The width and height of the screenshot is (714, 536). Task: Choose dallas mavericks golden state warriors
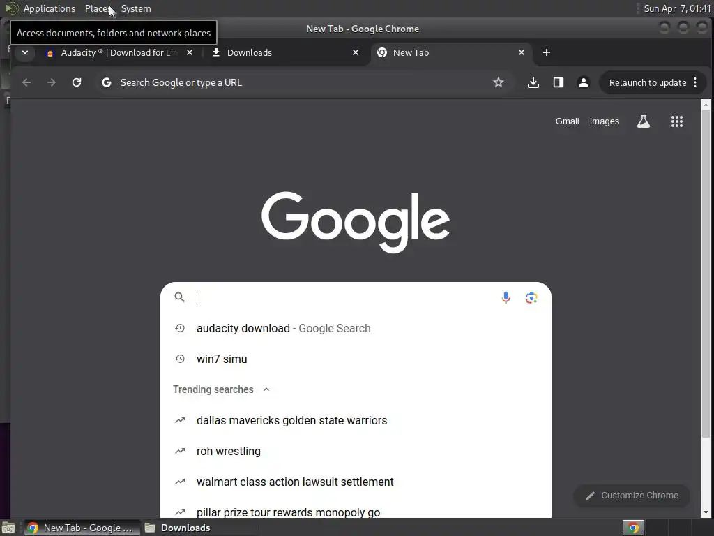(x=356, y=420)
